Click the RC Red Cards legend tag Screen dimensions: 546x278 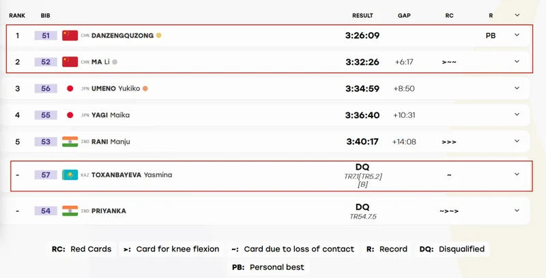81,249
